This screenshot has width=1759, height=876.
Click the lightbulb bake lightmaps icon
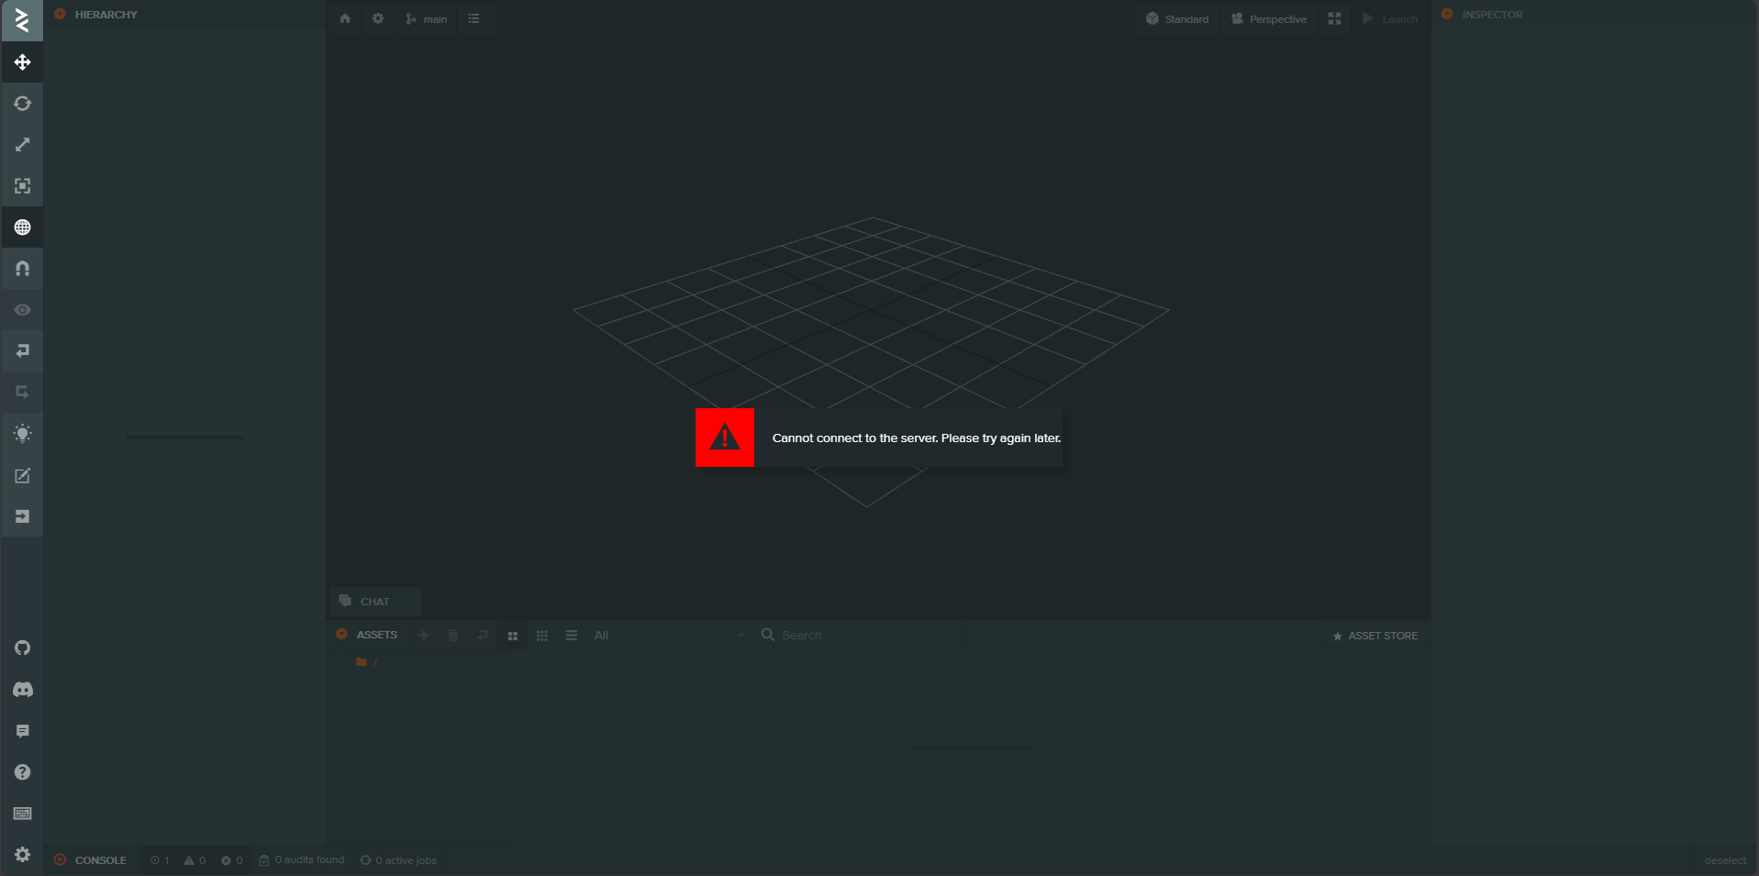pyautogui.click(x=22, y=434)
